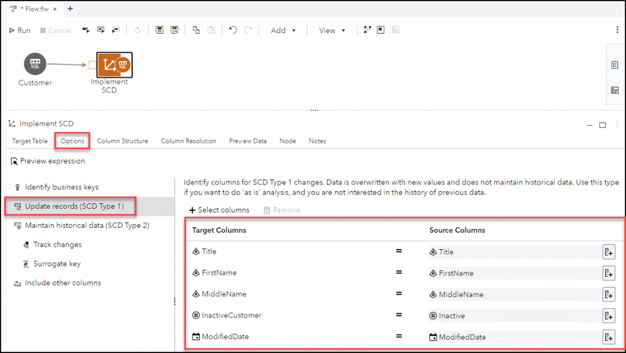Select the Implement SCD node on the canvas
The height and width of the screenshot is (353, 626).
tap(114, 64)
